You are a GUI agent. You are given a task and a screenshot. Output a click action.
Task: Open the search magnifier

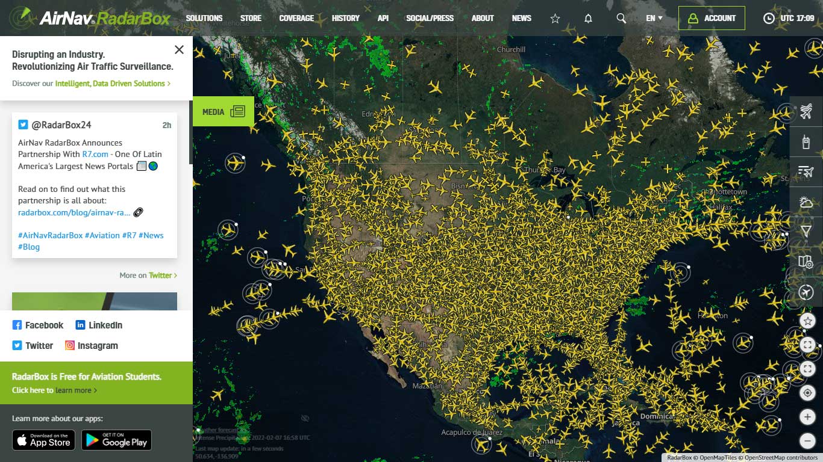(x=621, y=19)
